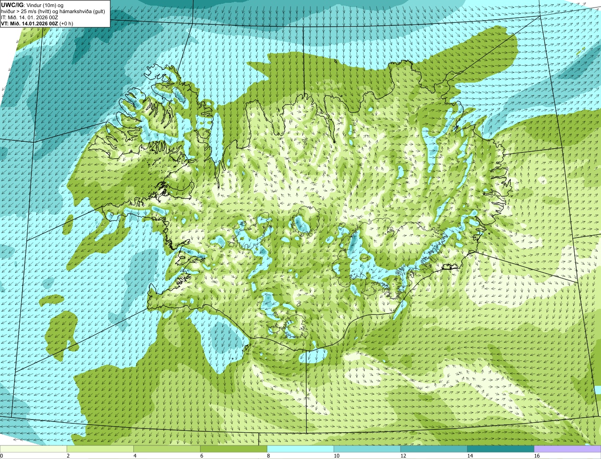Image resolution: width=601 pixels, height=459 pixels.
Task: Click the legend value label '6'
Action: coord(201,456)
